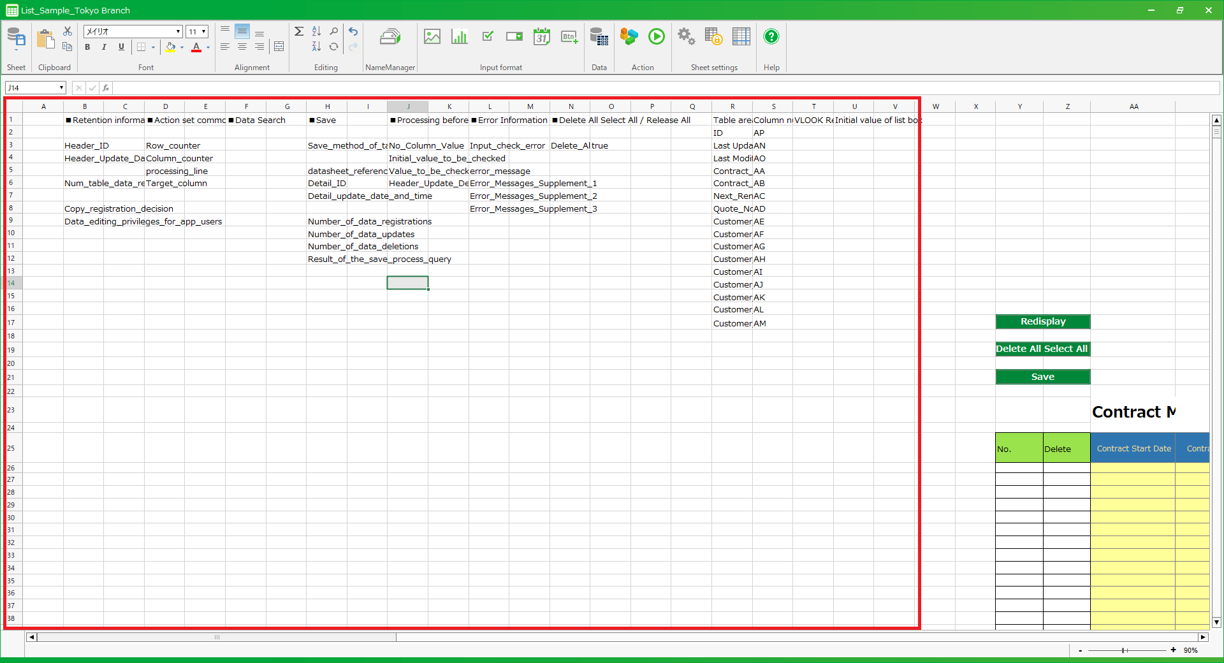Run the action with green play icon
The height and width of the screenshot is (663, 1224).
[657, 37]
